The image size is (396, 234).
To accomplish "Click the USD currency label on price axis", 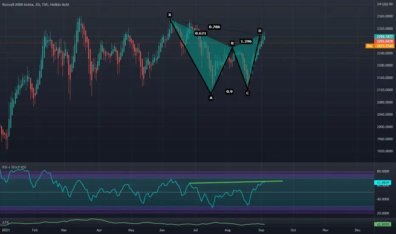I will coord(385,4).
